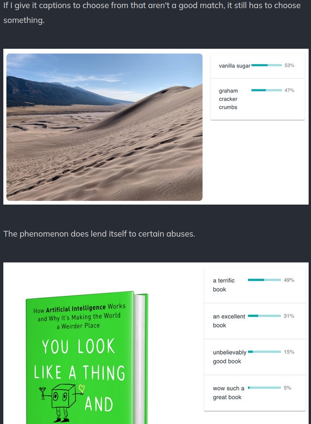Image resolution: width=311 pixels, height=424 pixels.
Task: Click the 53% percentage label
Action: [289, 65]
